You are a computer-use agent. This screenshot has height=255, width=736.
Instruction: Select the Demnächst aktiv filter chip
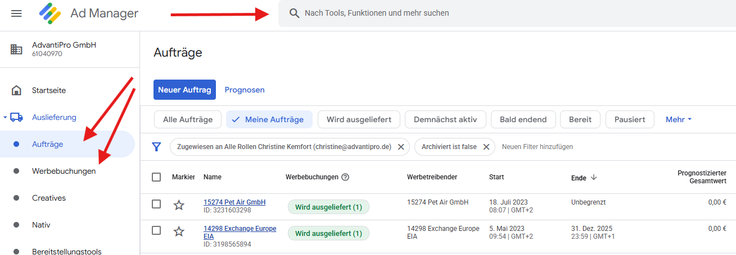[445, 119]
